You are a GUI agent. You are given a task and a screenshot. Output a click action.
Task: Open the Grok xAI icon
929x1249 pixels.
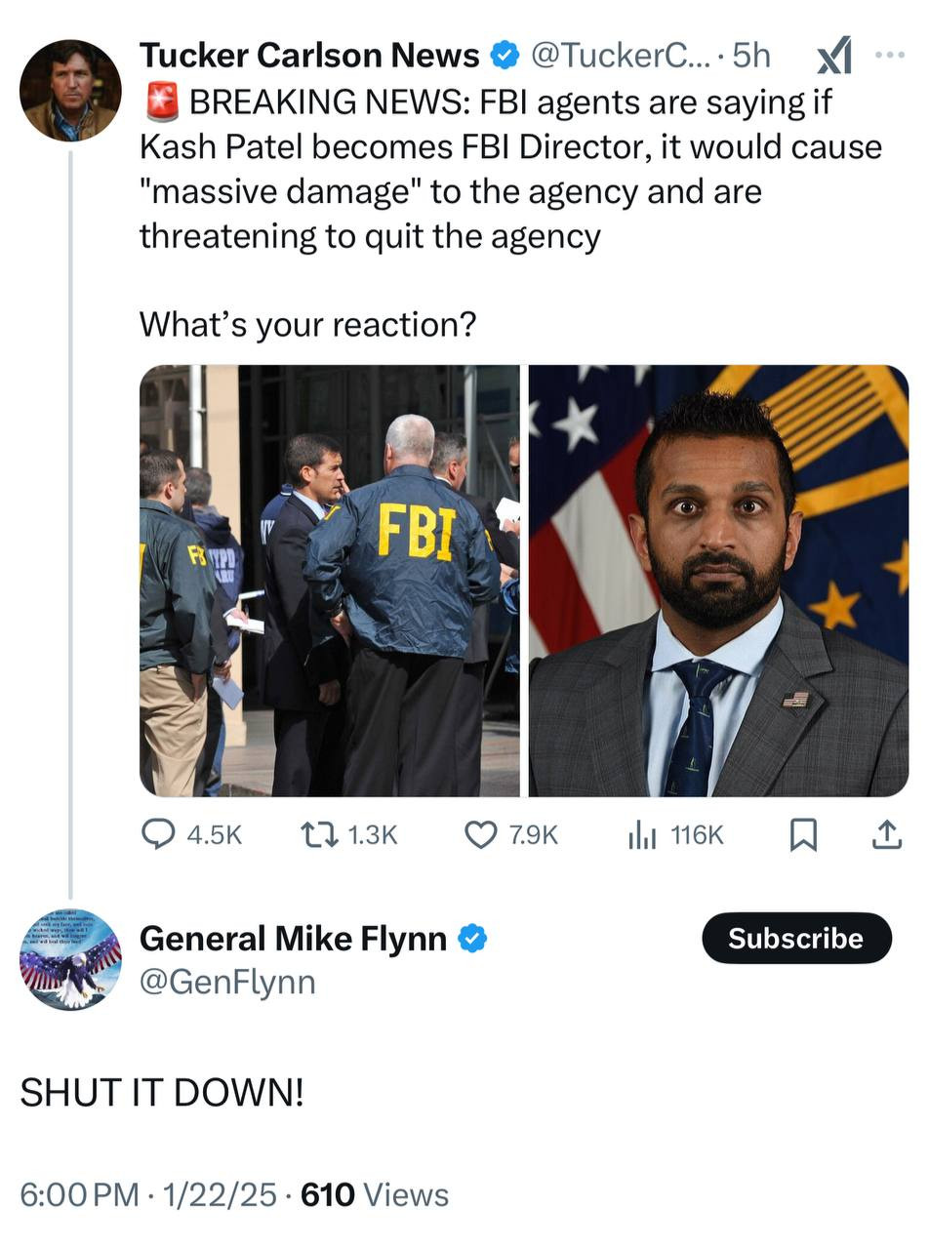pos(834,56)
